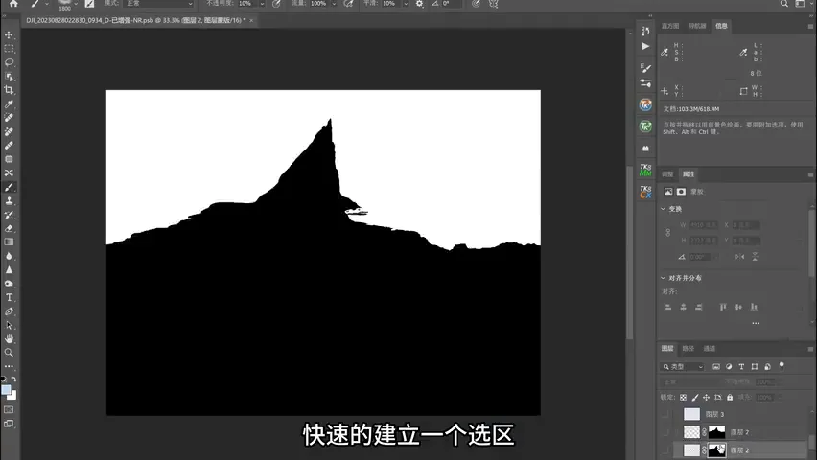Switch to the 通道 tab

pos(710,349)
